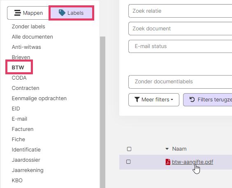
Task: Click the funnel icon on Meer filters
Action: (x=137, y=99)
